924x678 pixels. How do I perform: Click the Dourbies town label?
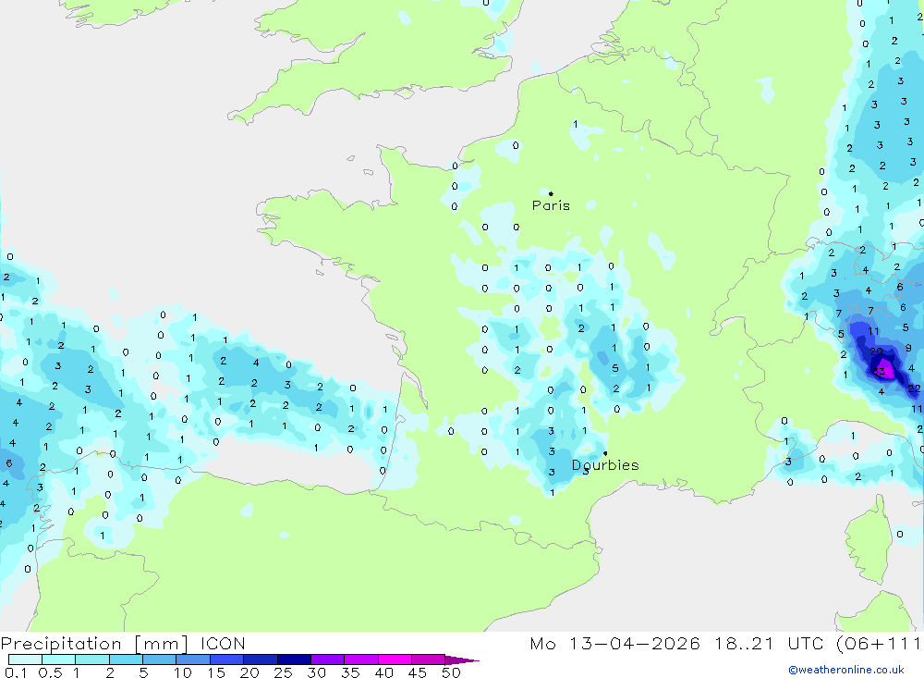(605, 465)
